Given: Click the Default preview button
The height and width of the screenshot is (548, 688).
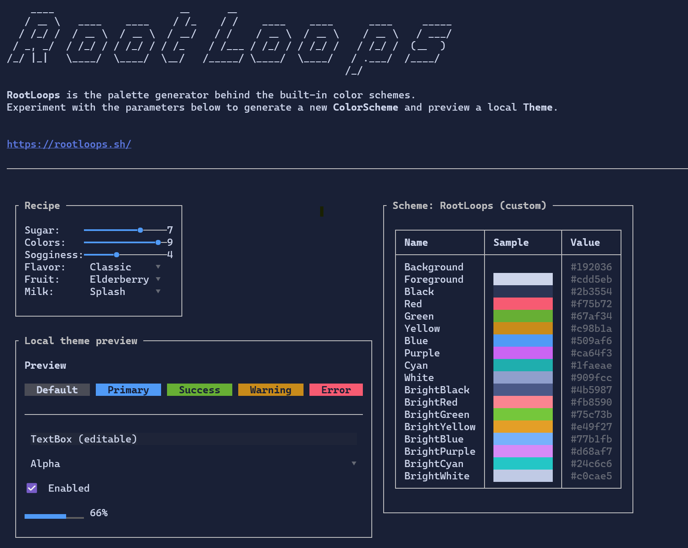Looking at the screenshot, I should 57,389.
